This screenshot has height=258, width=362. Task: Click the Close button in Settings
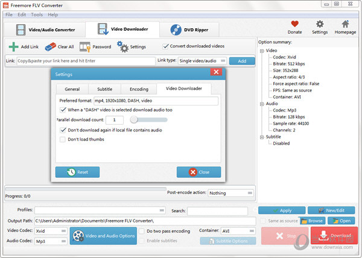coord(198,172)
